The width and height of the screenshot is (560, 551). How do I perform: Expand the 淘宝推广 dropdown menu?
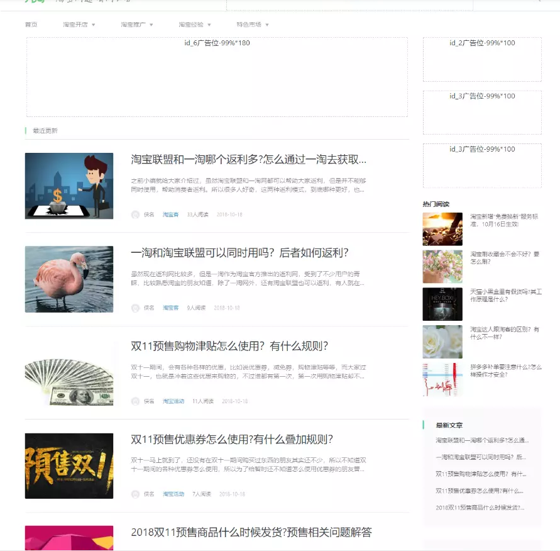click(137, 25)
